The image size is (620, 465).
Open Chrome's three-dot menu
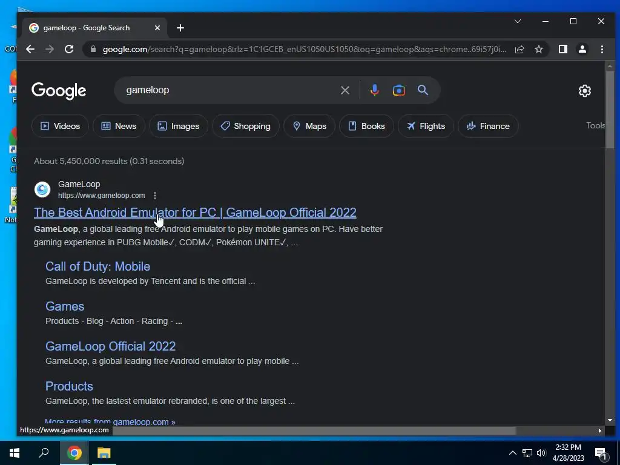tap(602, 49)
